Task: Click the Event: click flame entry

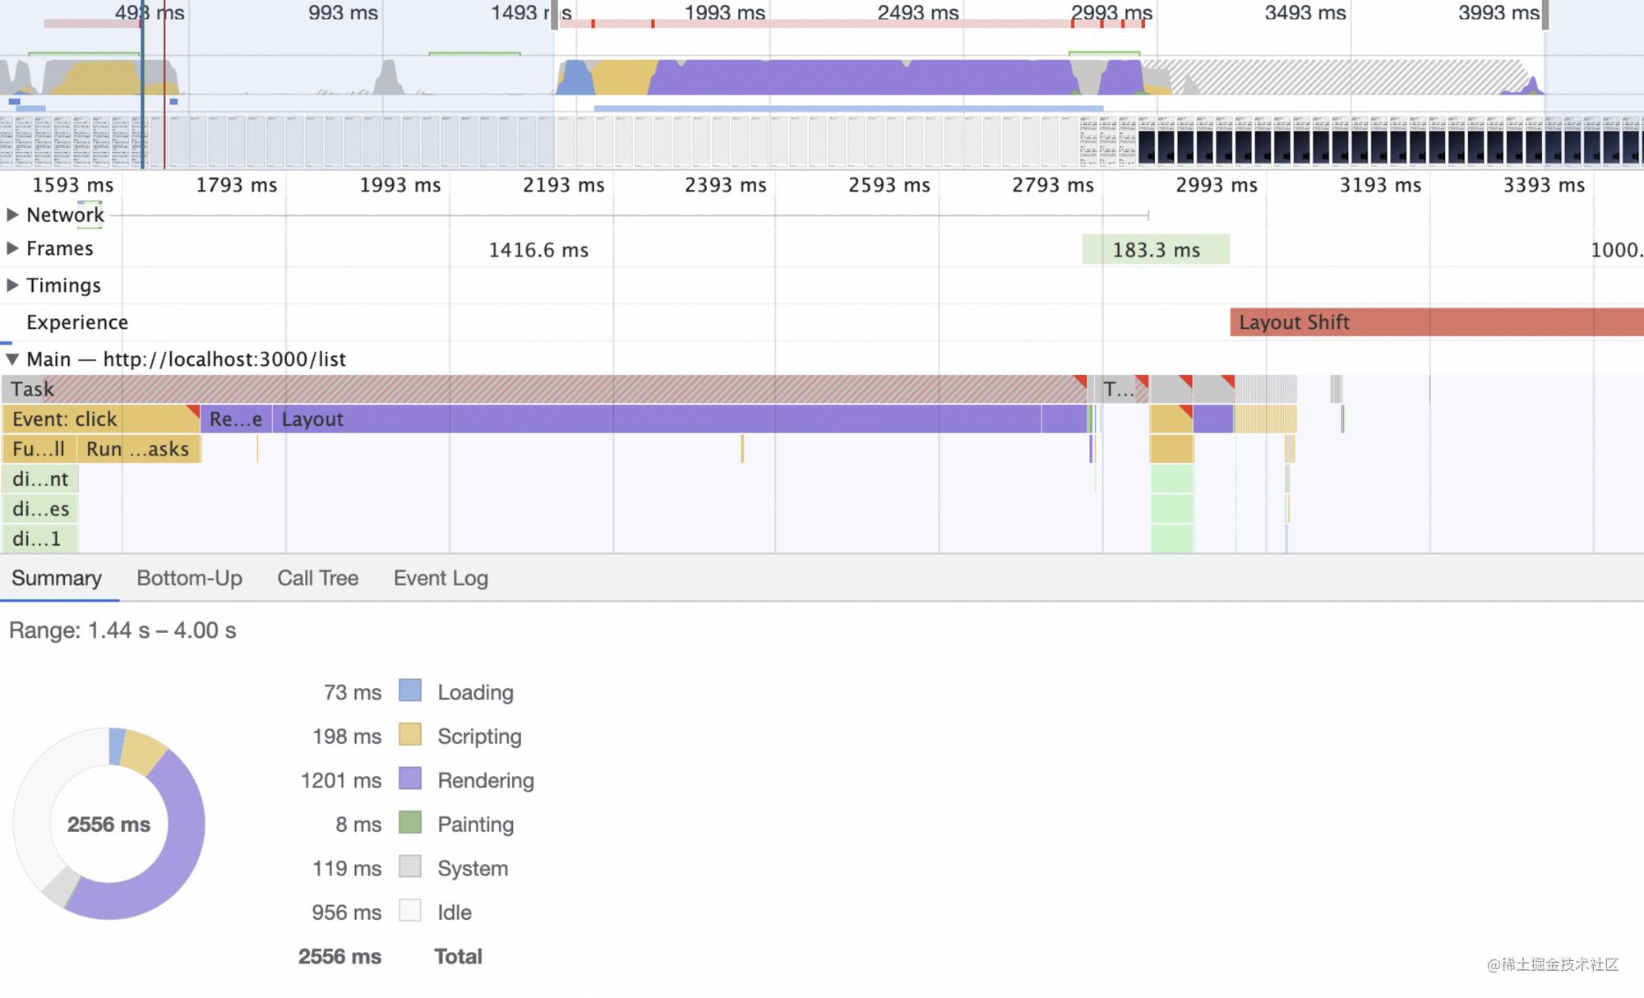Action: point(99,419)
